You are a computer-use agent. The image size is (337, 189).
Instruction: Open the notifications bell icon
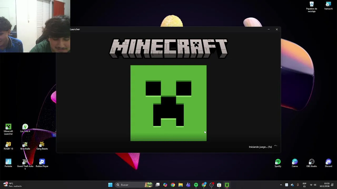click(x=332, y=185)
